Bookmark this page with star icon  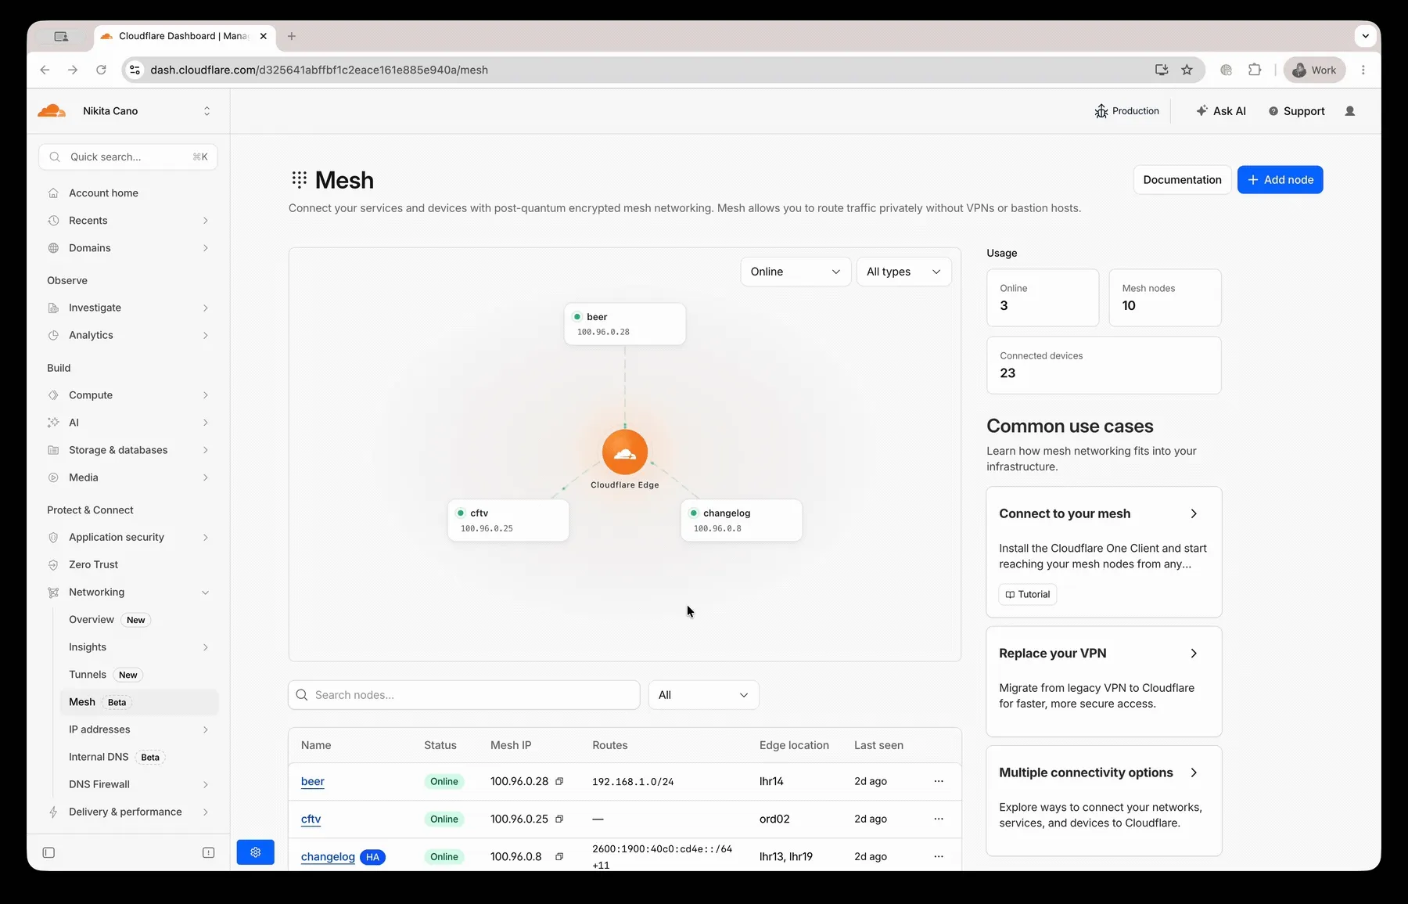(x=1187, y=70)
